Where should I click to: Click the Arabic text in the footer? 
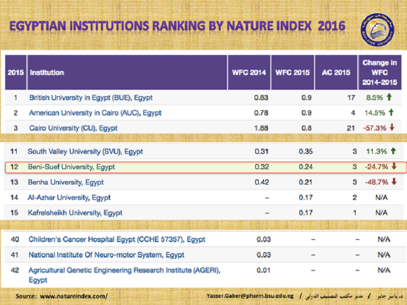354,296
